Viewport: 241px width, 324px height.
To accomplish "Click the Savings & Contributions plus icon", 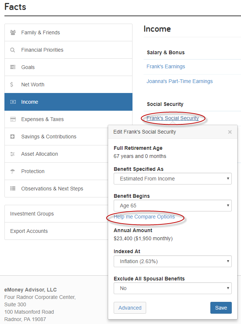I will [13, 137].
